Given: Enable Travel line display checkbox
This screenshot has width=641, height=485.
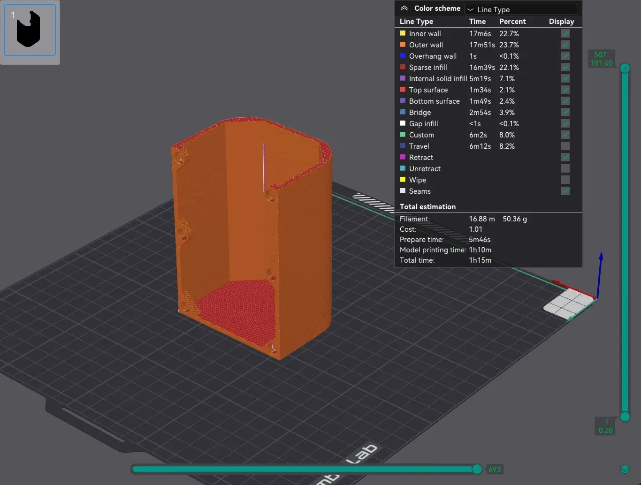Looking at the screenshot, I should [565, 146].
